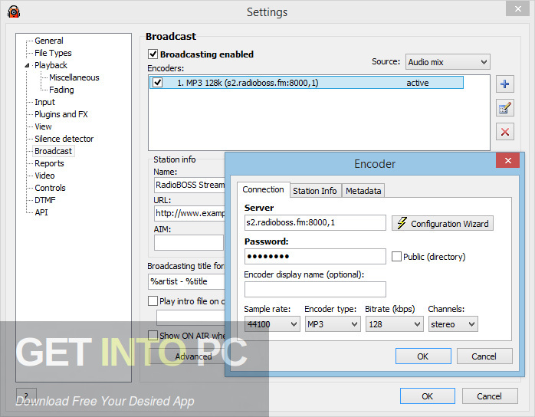Select DTMF in settings tree
The height and width of the screenshot is (417, 535).
44,200
